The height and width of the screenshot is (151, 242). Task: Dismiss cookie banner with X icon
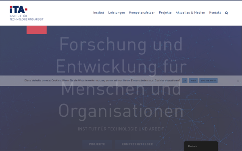point(238,81)
